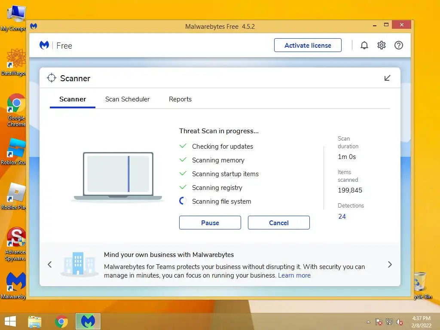Click 'Threat Scan in progress...' heading
This screenshot has width=440, height=330.
(x=219, y=131)
